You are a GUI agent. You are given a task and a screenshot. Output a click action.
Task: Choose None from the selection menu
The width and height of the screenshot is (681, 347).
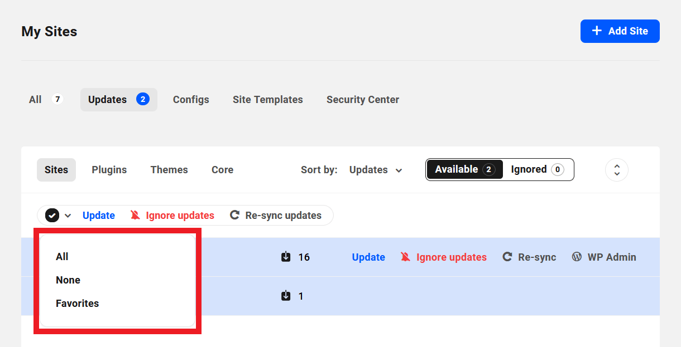[68, 280]
